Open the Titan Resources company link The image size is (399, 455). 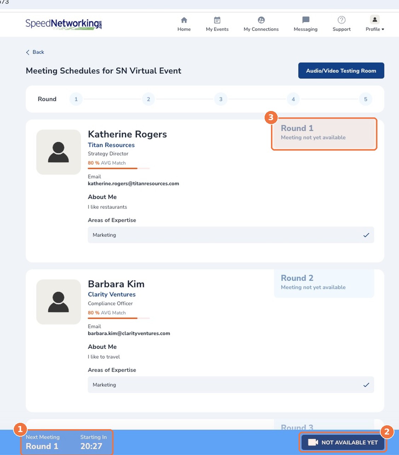pos(111,145)
